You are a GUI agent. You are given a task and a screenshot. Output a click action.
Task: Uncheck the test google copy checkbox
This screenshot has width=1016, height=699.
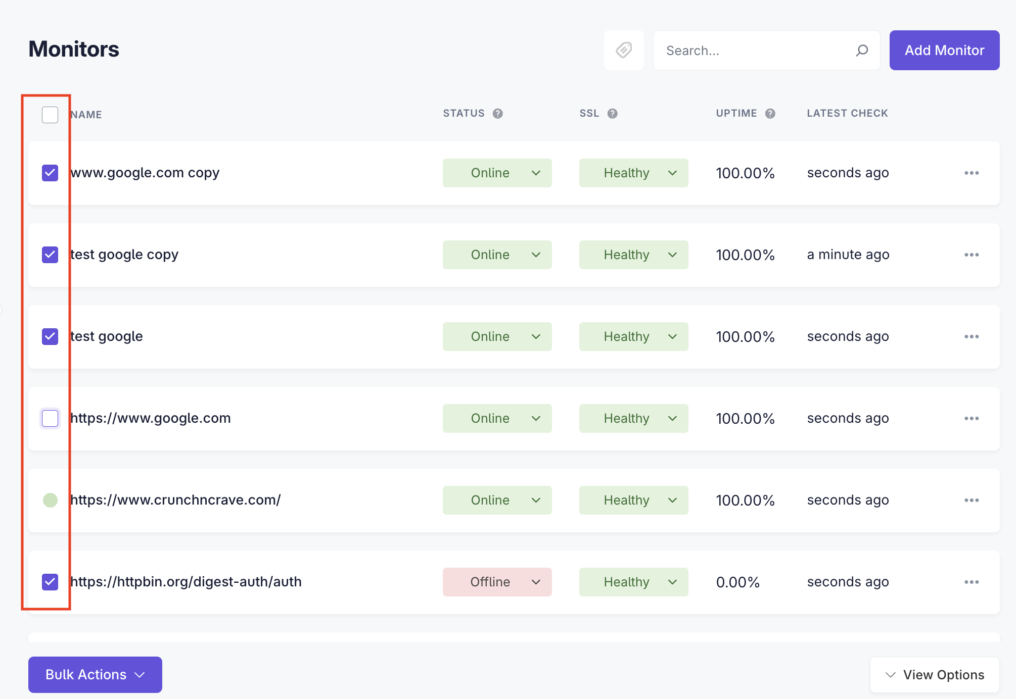(50, 255)
